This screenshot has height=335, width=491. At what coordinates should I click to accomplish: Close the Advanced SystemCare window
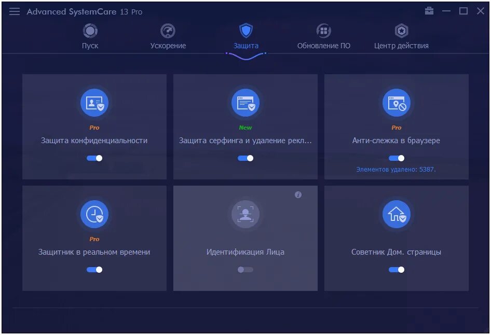(480, 11)
